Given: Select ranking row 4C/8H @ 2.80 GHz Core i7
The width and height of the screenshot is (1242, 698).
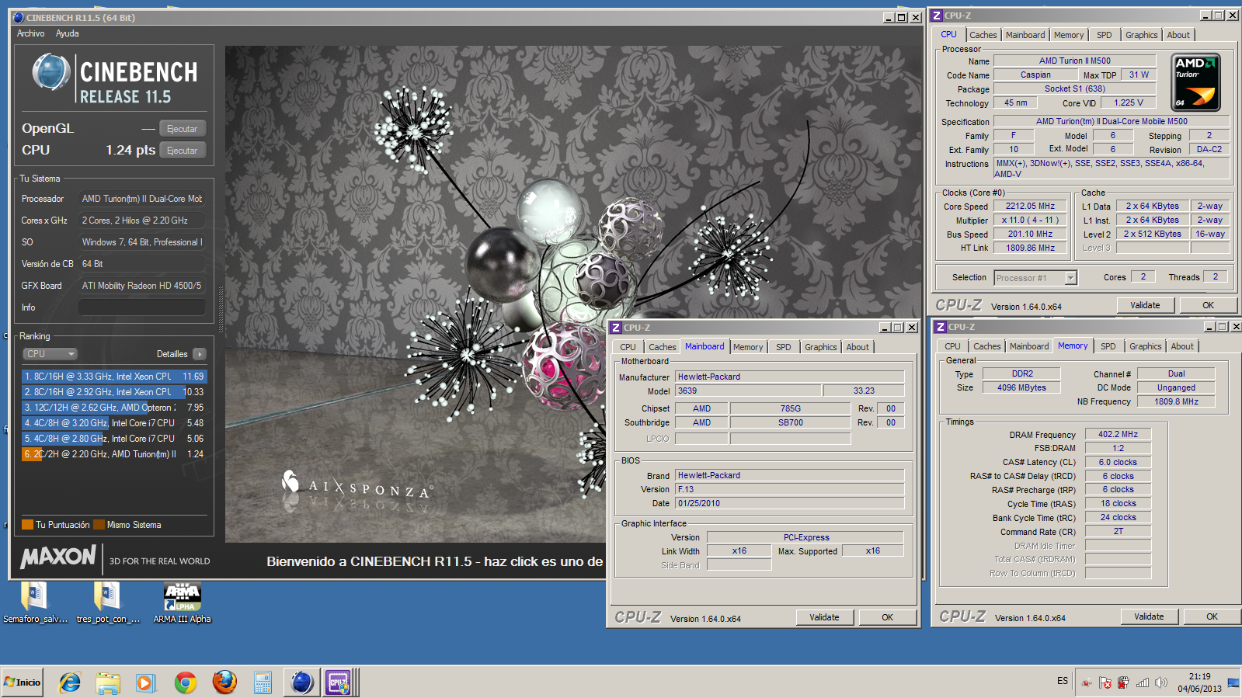Looking at the screenshot, I should (114, 439).
